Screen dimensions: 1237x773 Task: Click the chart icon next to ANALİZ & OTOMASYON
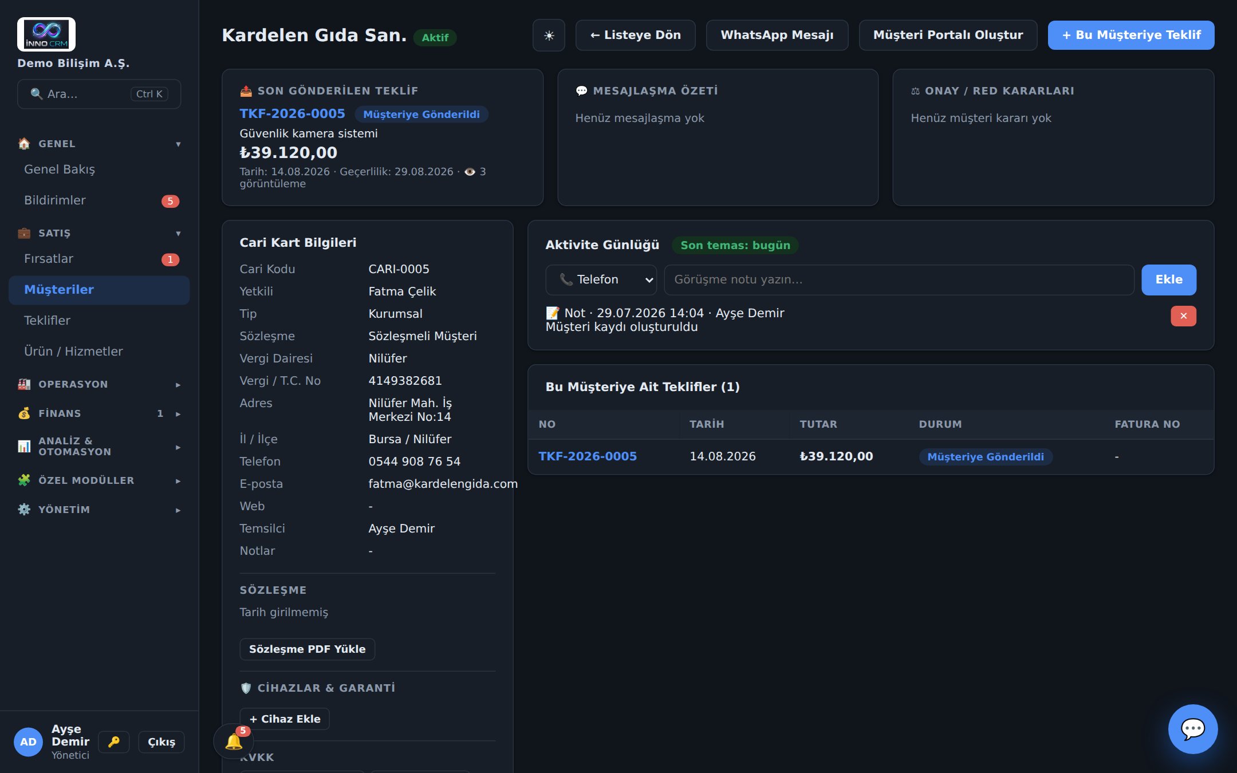(x=24, y=446)
